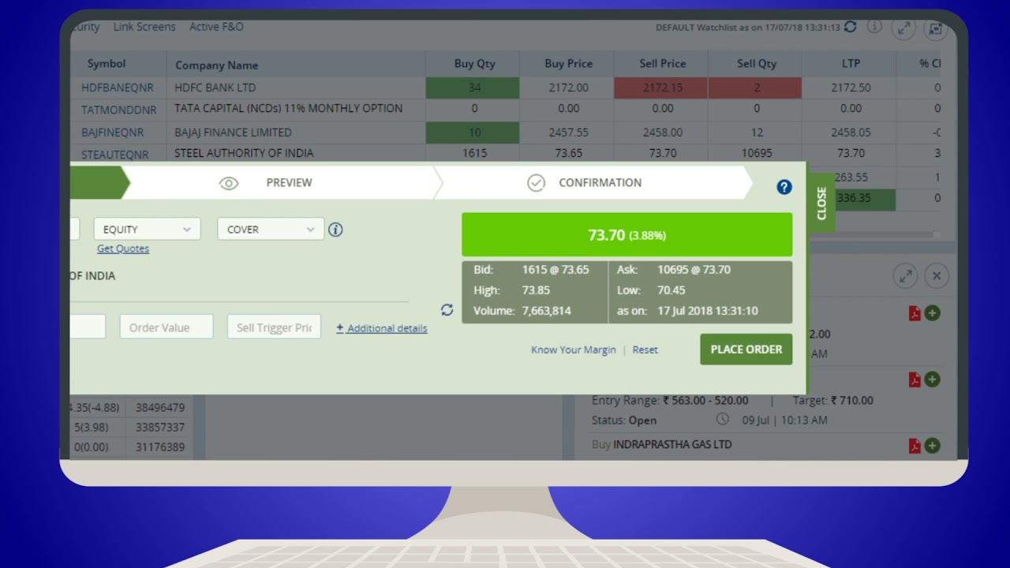Open info icon next to COVER dropdown
Viewport: 1010px width, 568px height.
pos(335,230)
